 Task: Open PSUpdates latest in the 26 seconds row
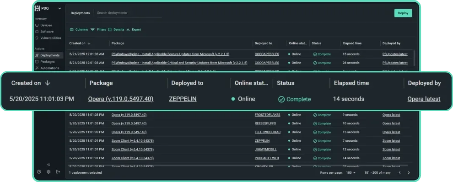pos(395,63)
